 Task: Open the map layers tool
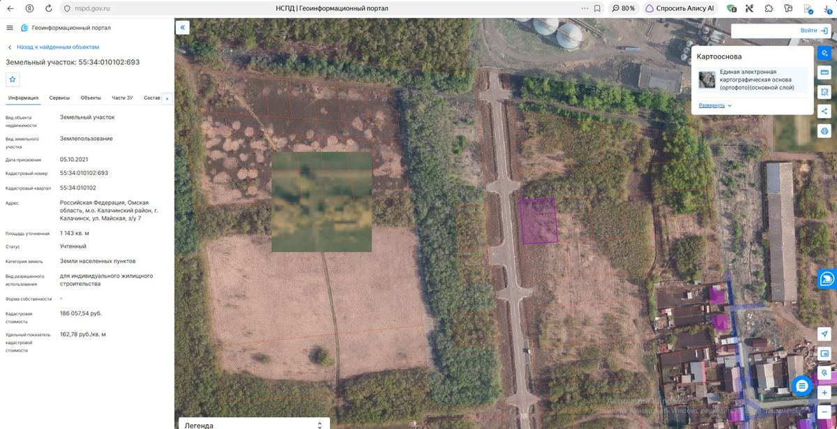point(824,53)
